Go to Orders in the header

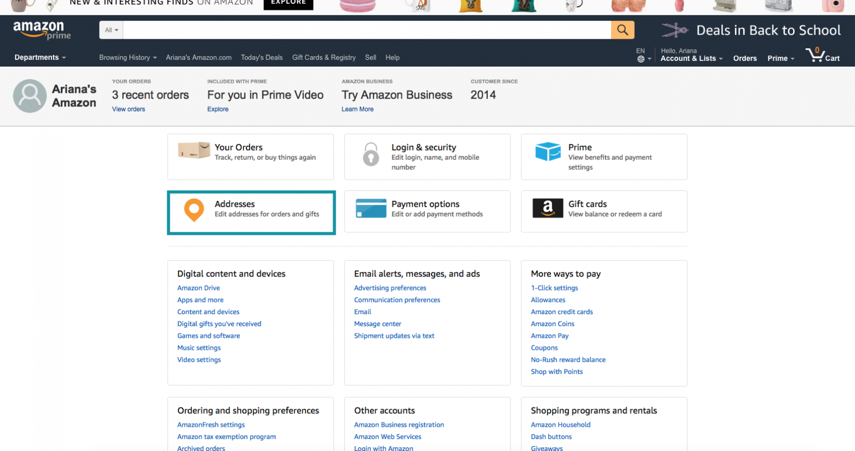pyautogui.click(x=745, y=58)
